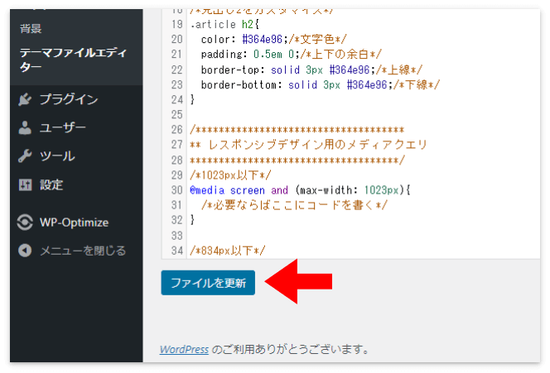Image resolution: width=550 pixels, height=373 pixels.
Task: Click the padding: 0.5em 0 line
Action: point(291,55)
